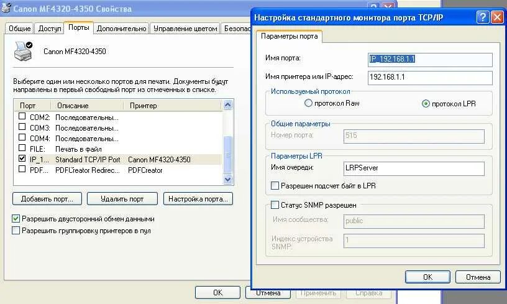This screenshot has height=304, width=507.
Task: Tick the PDFCreator port checkbox
Action: tap(22, 169)
